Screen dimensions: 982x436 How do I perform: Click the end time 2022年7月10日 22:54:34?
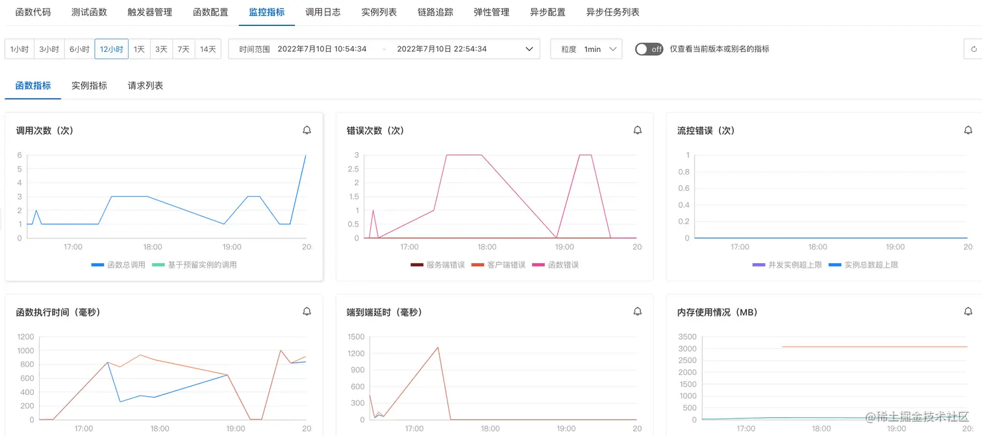[x=442, y=49]
